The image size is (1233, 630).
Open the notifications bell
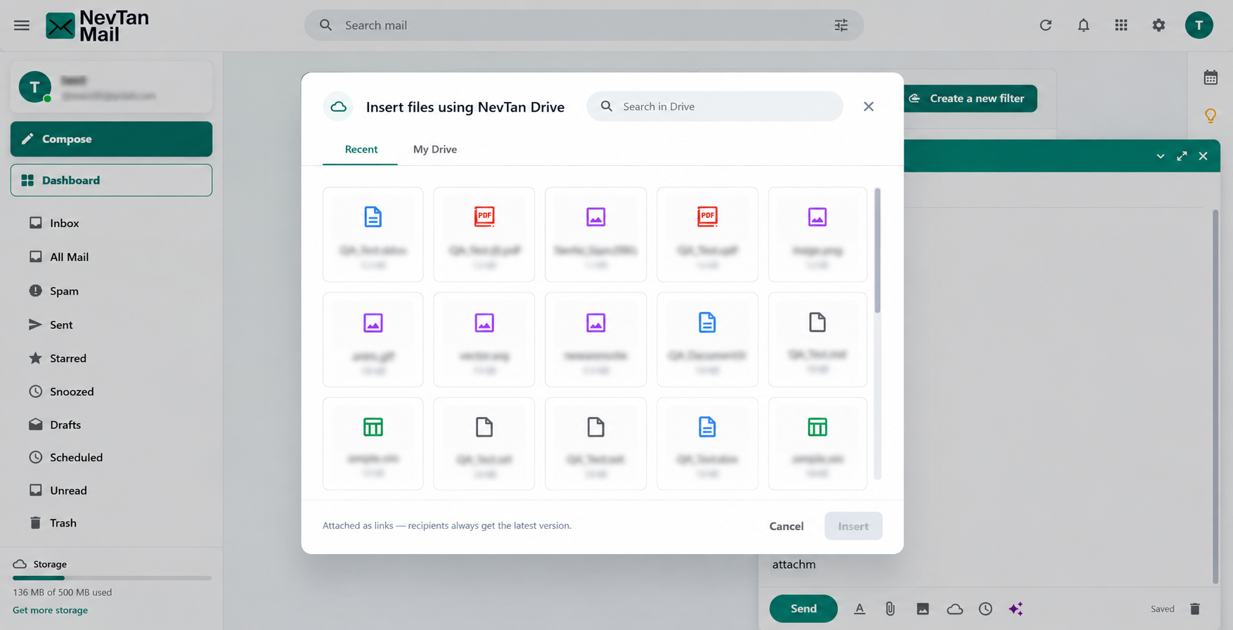1084,25
